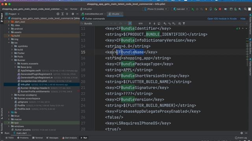252x141 pixels.
Task: Click the Device Manager icon in toolbar
Action: (x=235, y=9)
